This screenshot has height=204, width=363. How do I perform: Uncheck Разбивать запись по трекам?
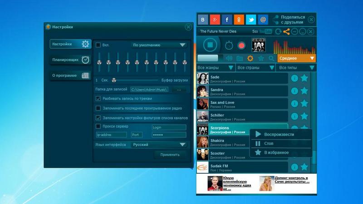tap(98, 98)
